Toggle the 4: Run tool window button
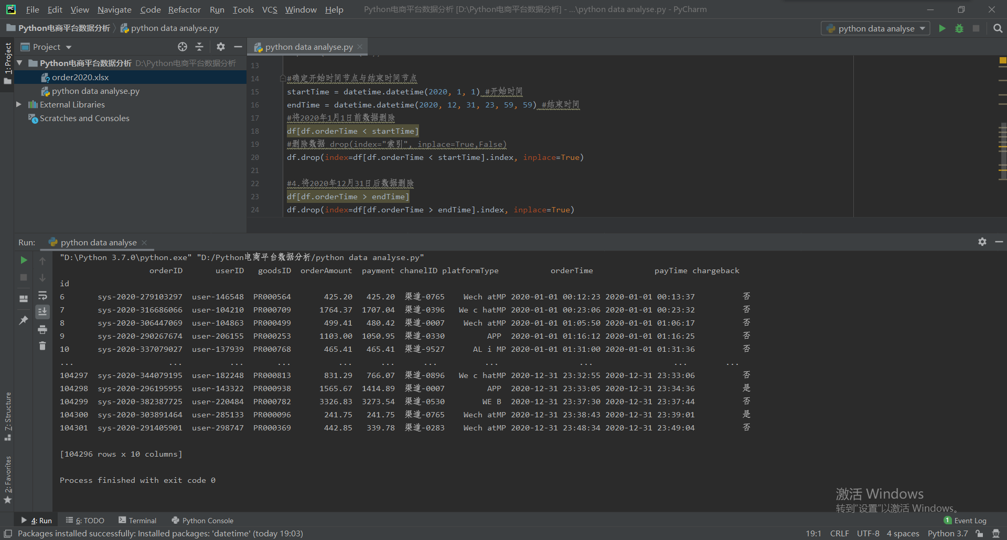The image size is (1007, 540). click(36, 520)
